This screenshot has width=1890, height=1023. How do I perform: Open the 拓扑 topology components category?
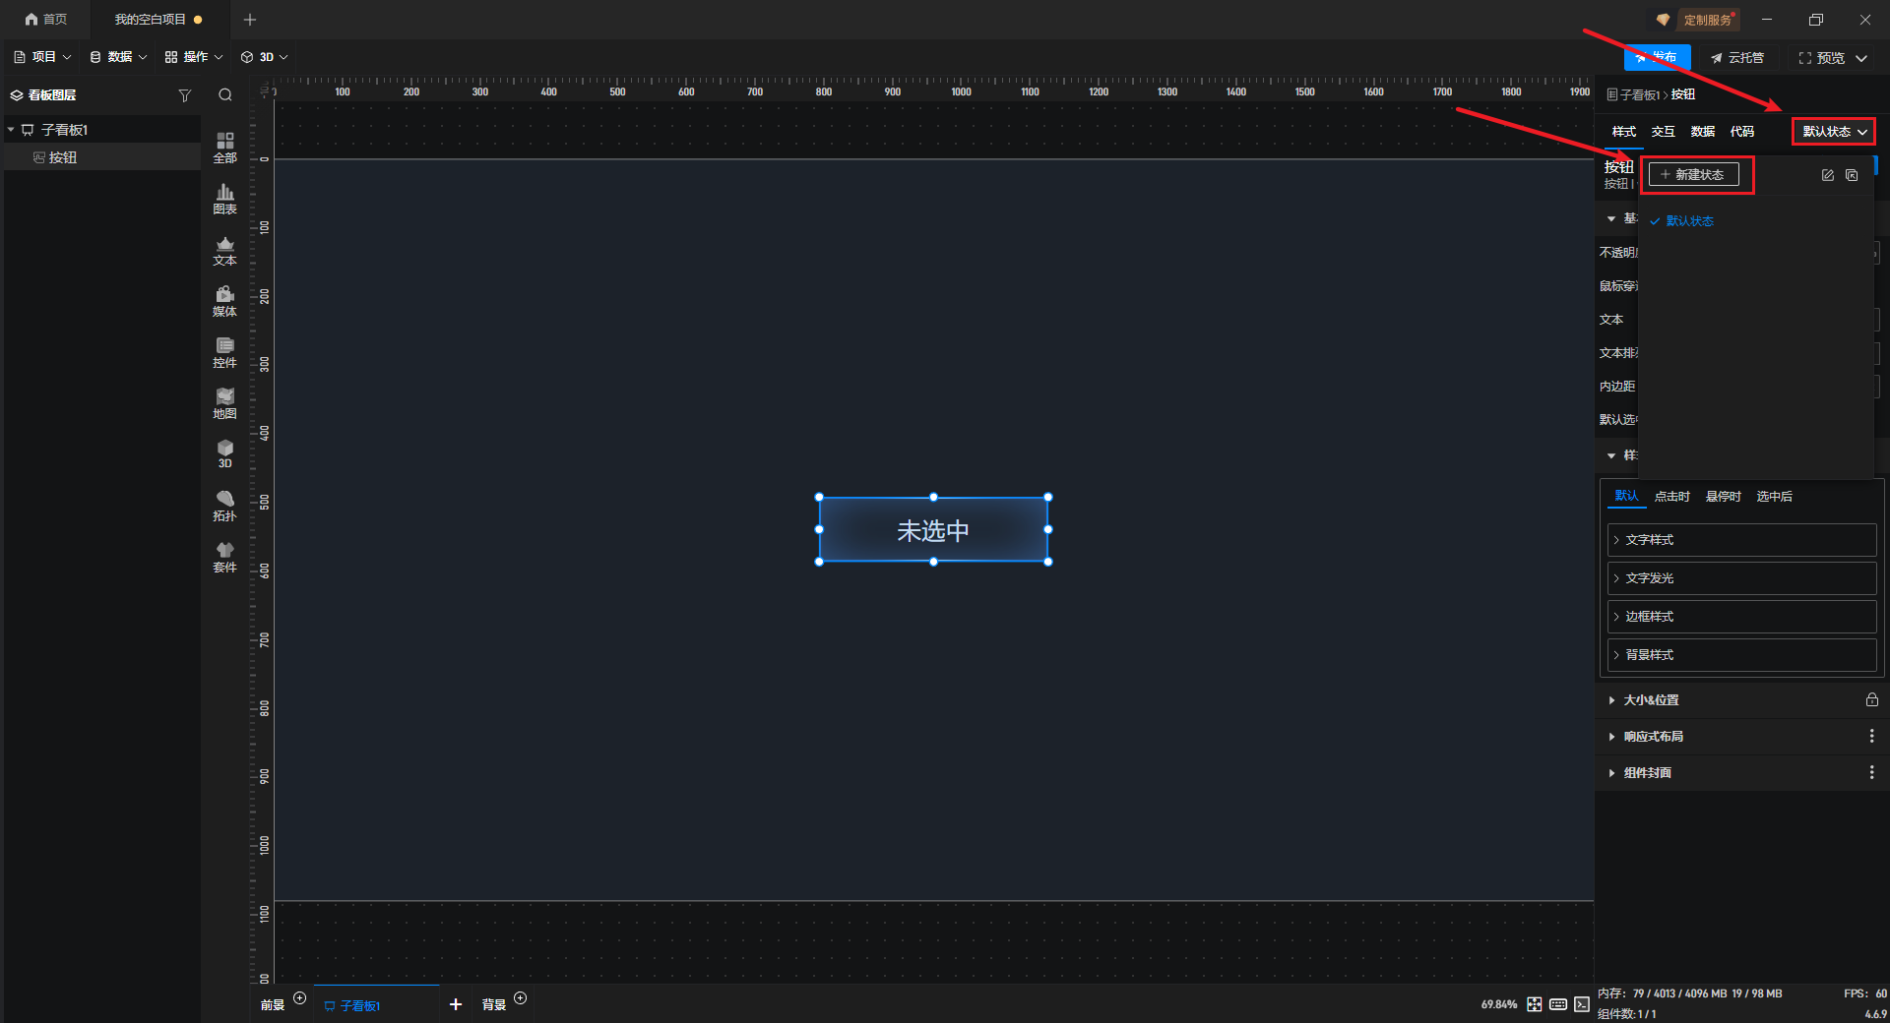(x=224, y=505)
